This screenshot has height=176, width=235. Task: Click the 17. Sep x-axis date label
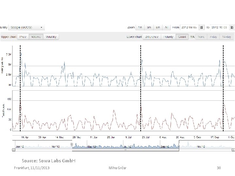pyautogui.click(x=215, y=137)
